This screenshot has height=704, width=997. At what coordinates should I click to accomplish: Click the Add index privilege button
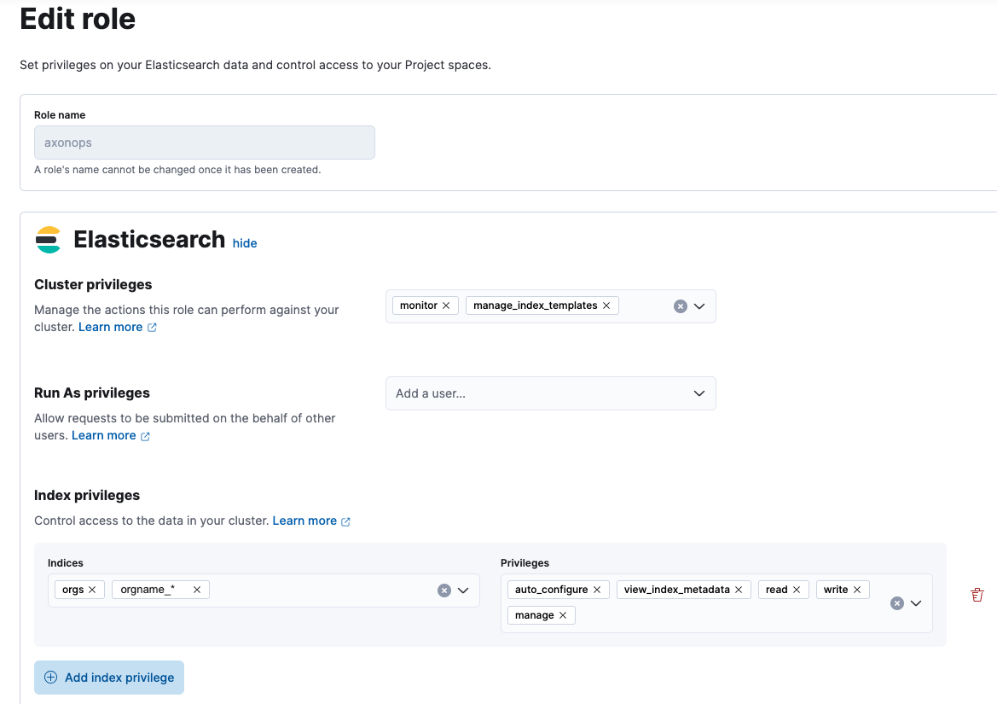[108, 677]
